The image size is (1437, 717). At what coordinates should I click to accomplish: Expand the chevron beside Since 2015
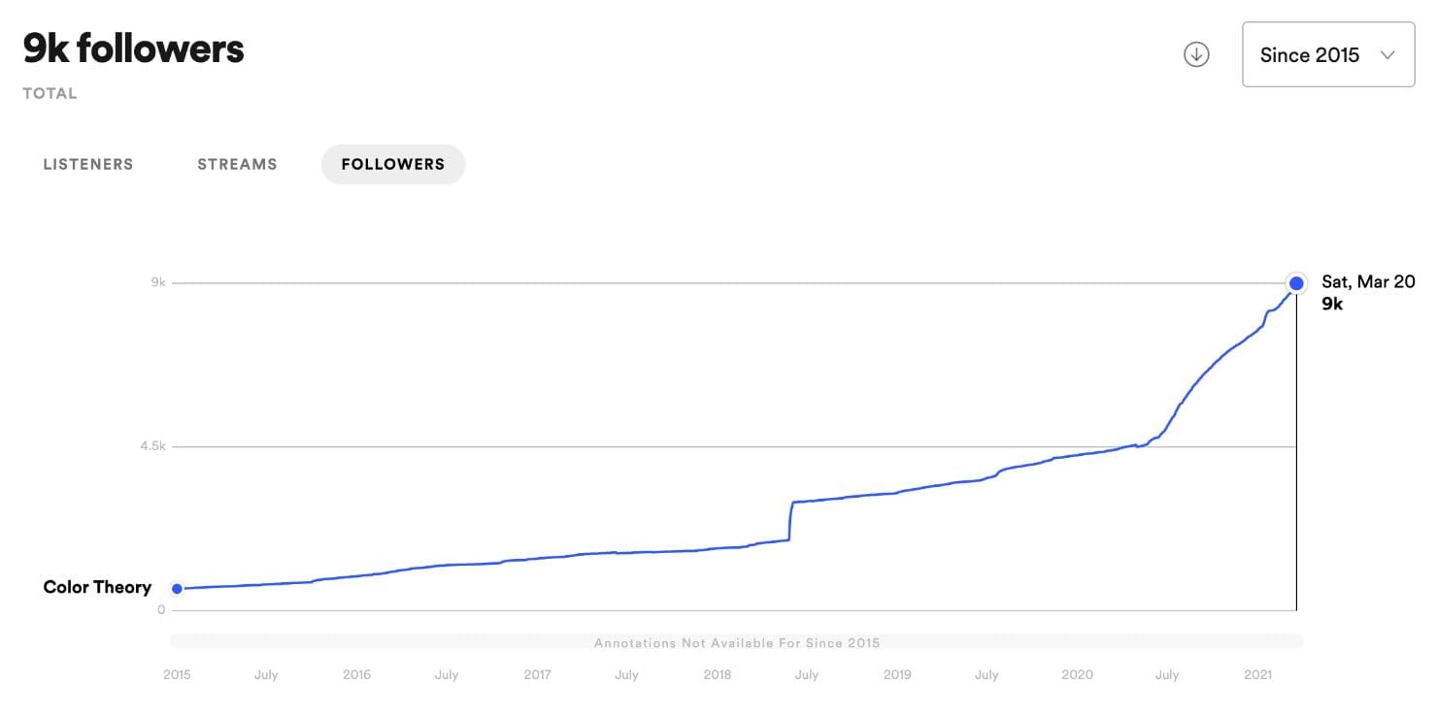tap(1387, 55)
